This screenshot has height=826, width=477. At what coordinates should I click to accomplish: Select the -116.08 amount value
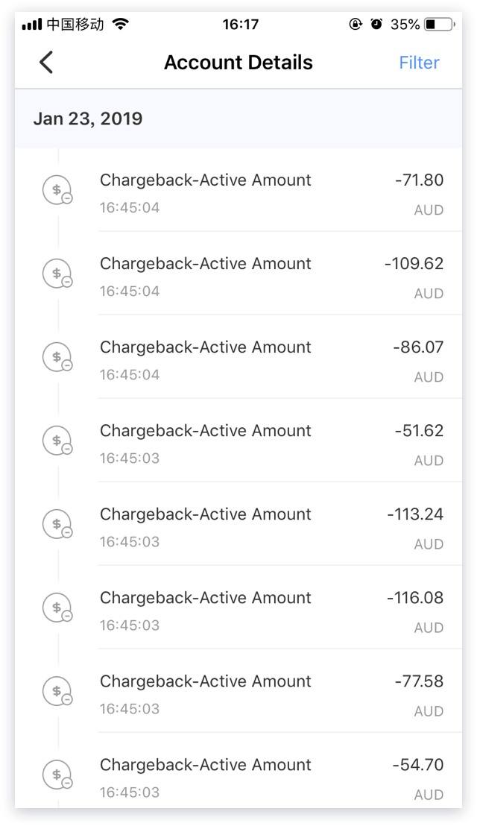coord(414,598)
